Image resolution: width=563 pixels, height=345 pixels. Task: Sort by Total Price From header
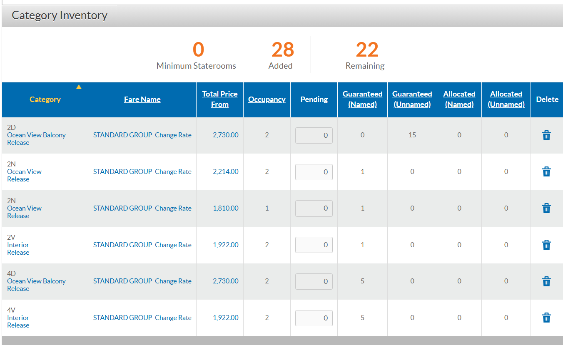pos(220,99)
